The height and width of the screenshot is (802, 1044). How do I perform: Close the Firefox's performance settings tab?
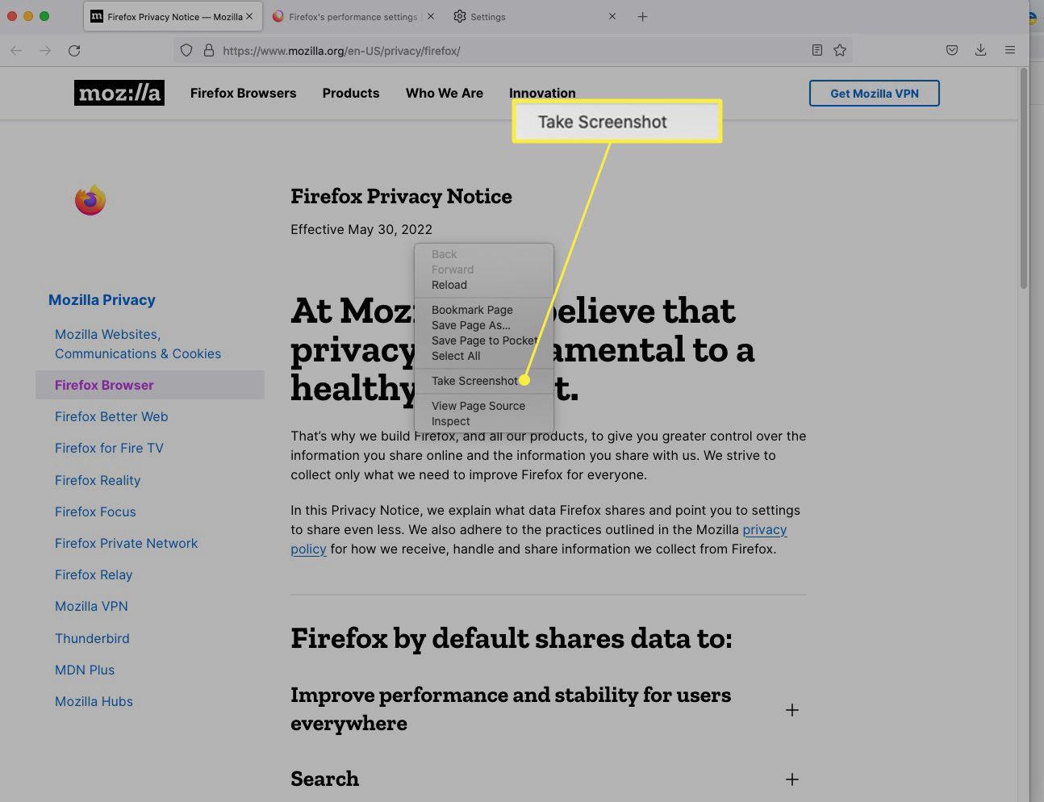[431, 16]
